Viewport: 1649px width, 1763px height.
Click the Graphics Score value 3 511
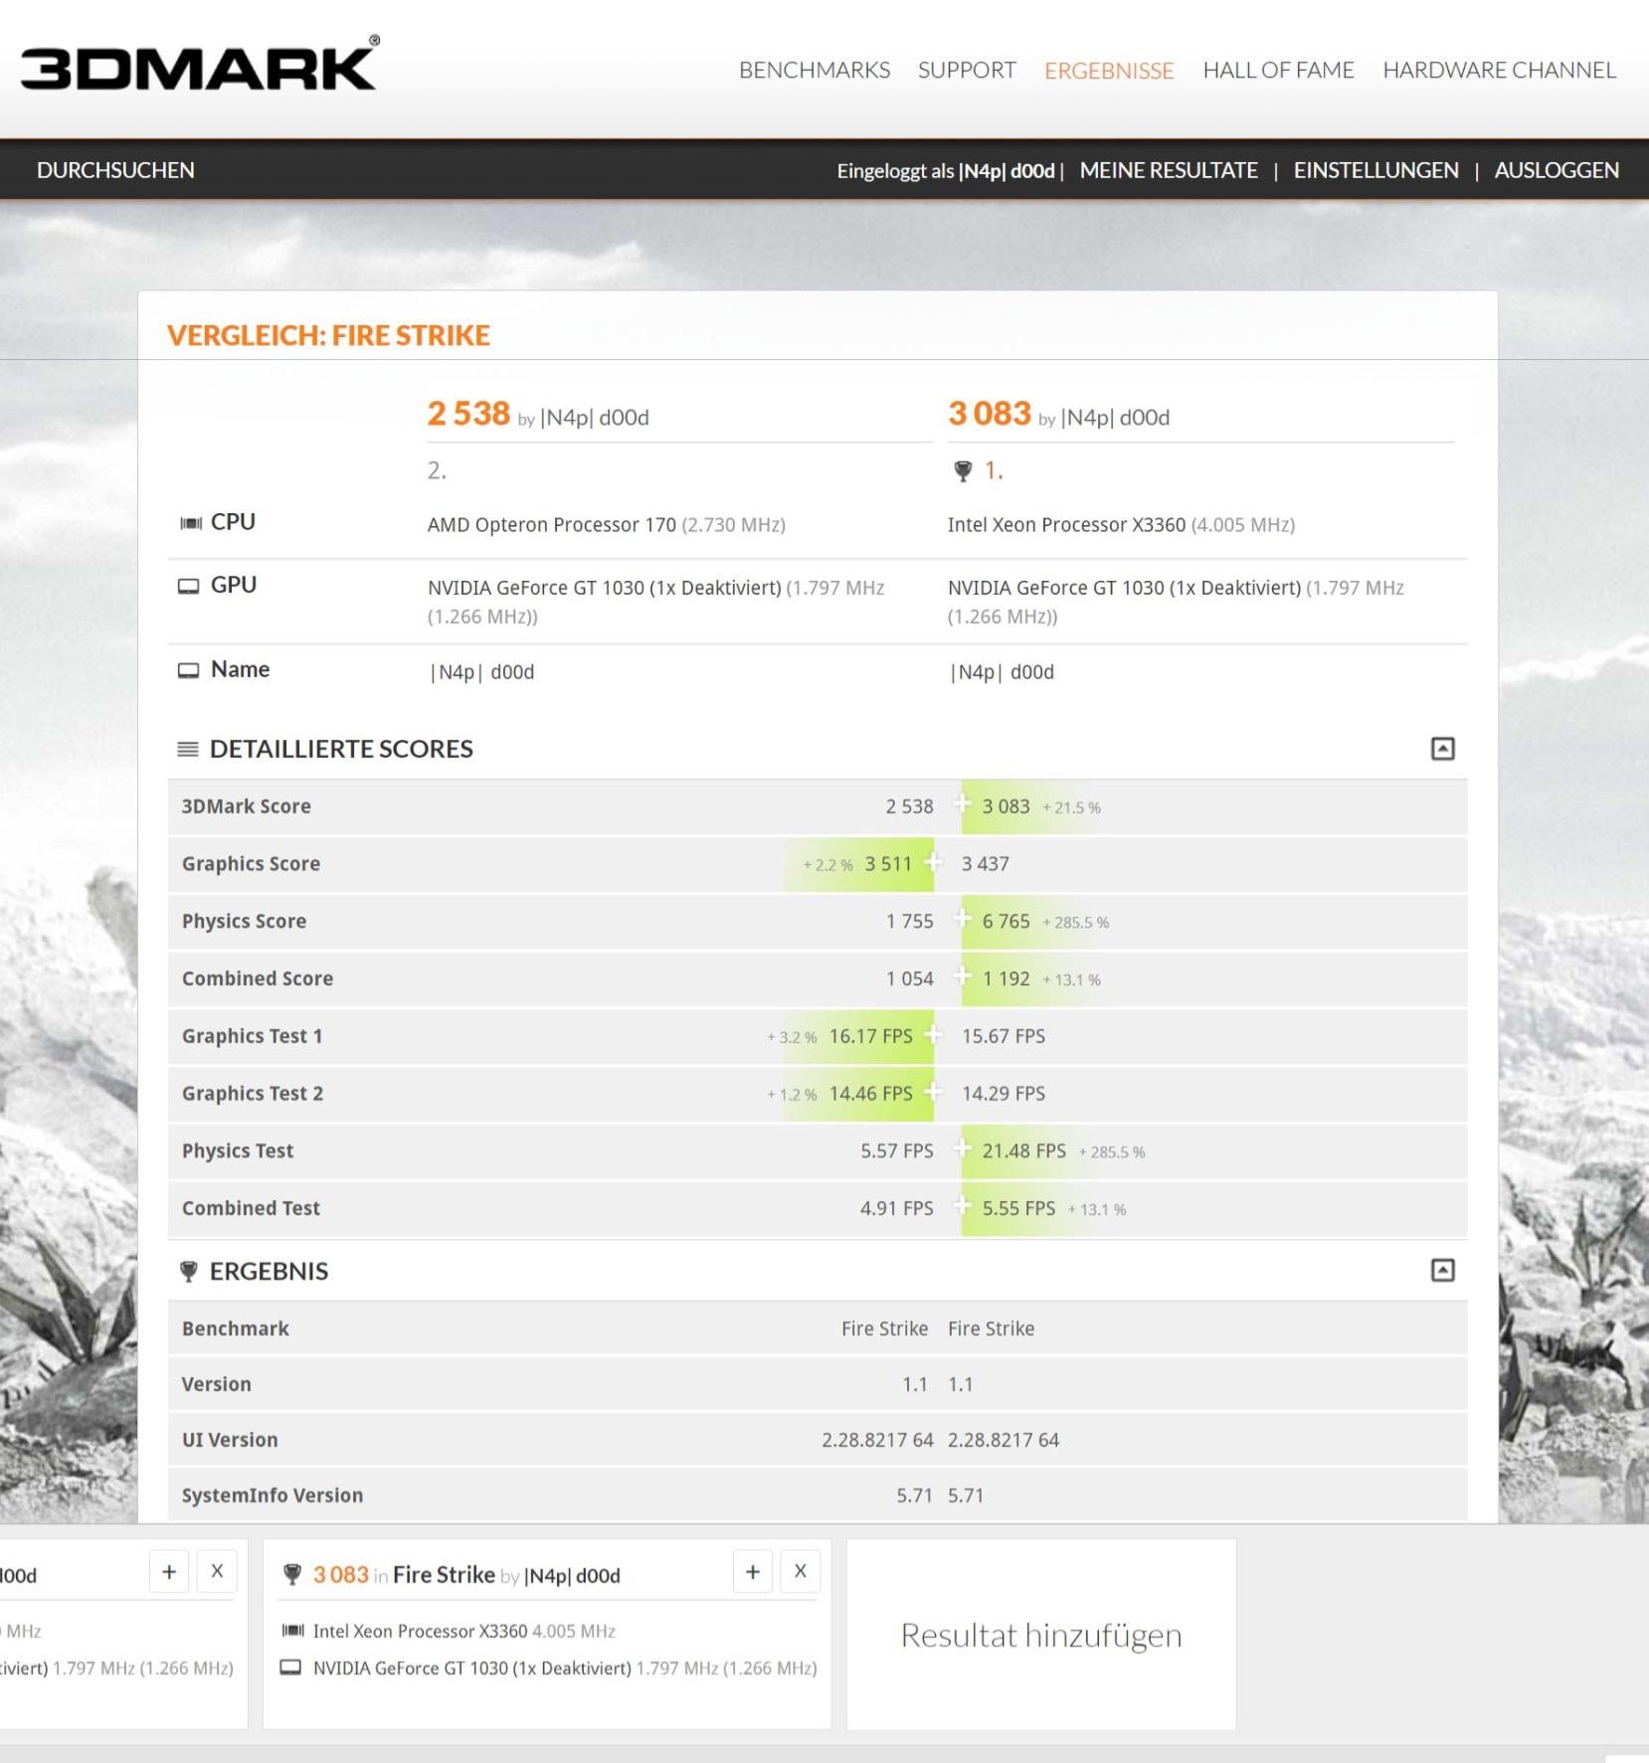tap(888, 864)
